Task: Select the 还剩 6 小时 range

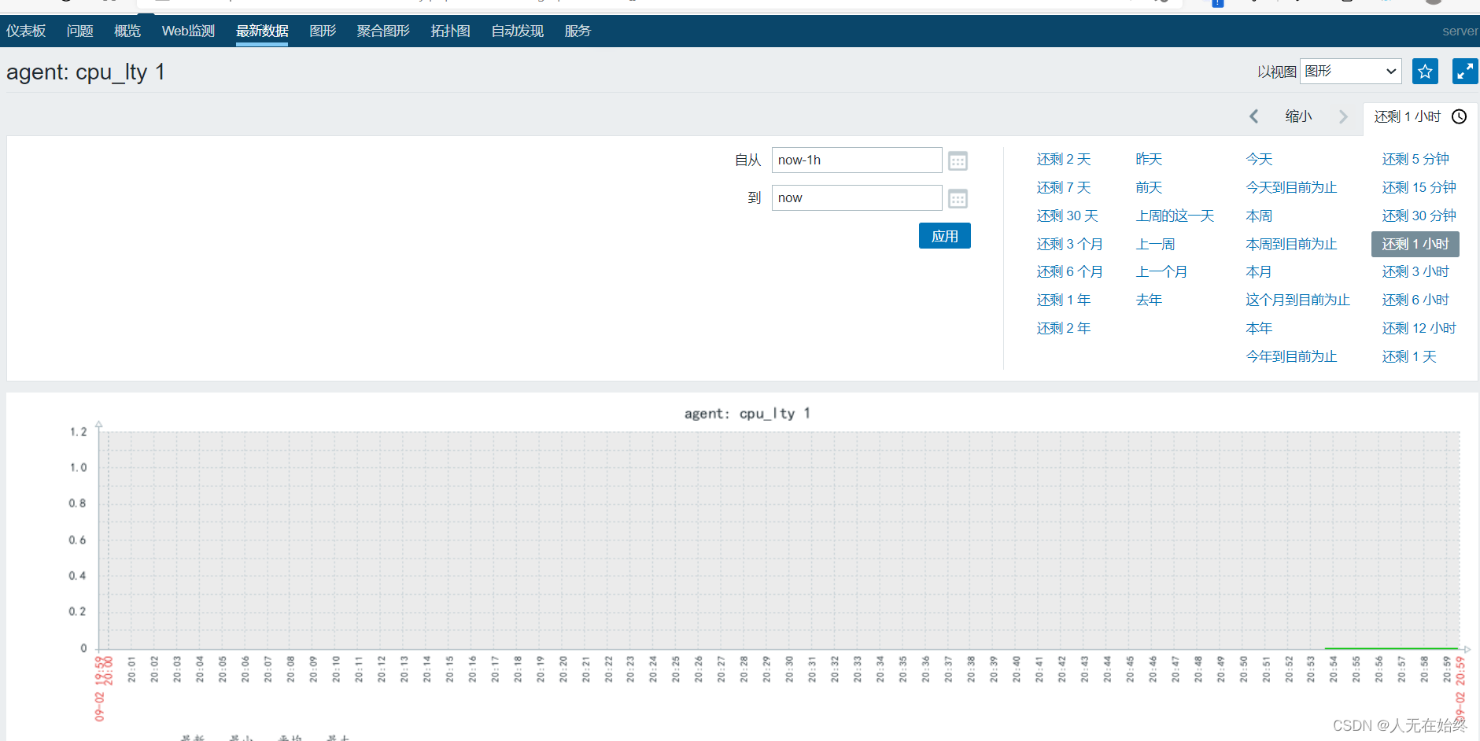Action: pyautogui.click(x=1415, y=300)
